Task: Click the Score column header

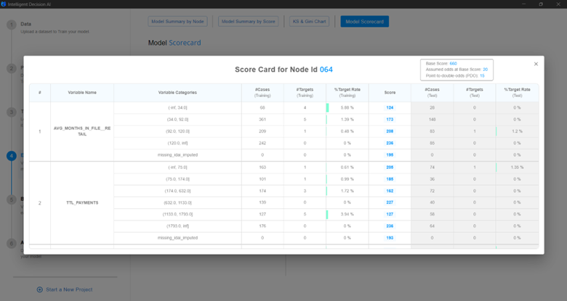Action: 390,92
